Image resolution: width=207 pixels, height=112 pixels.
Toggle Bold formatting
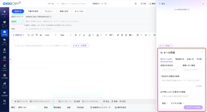point(76,35)
